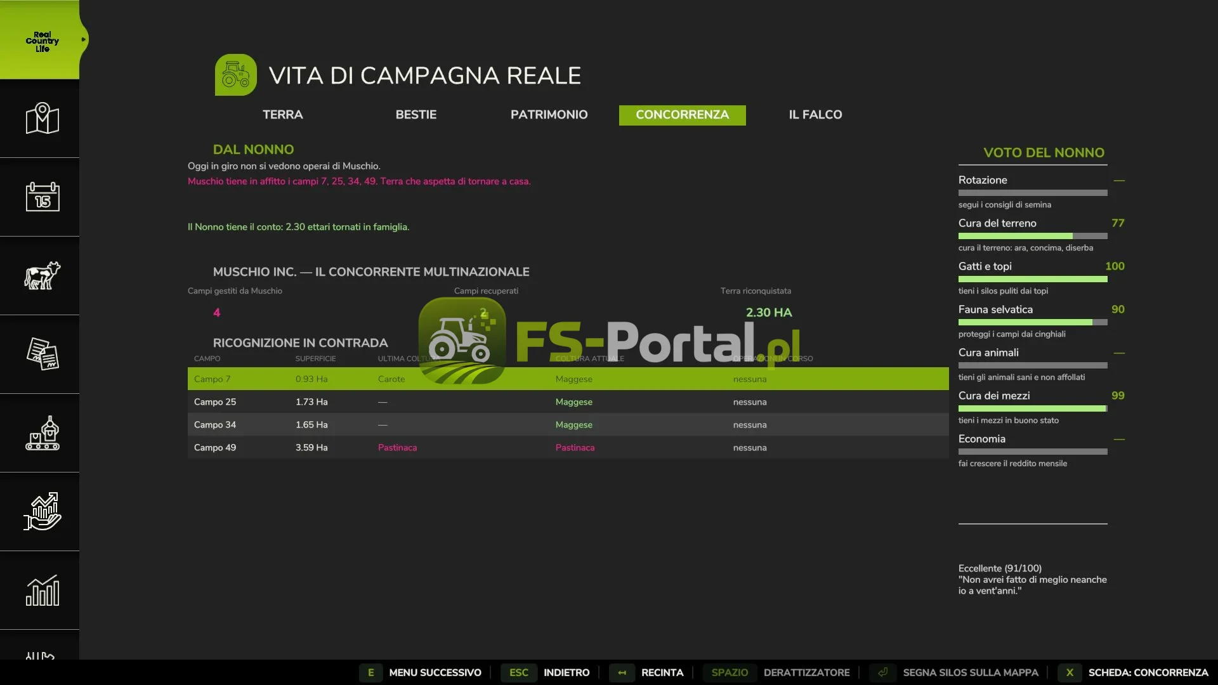
Task: Click the key icon beside SEGNA SILOS SULLA MAPPA
Action: point(882,672)
